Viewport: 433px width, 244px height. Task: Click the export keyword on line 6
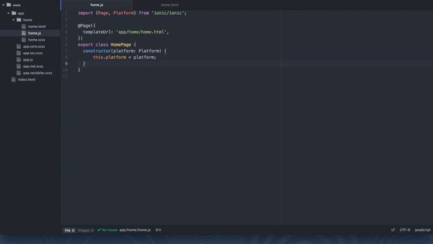point(85,45)
